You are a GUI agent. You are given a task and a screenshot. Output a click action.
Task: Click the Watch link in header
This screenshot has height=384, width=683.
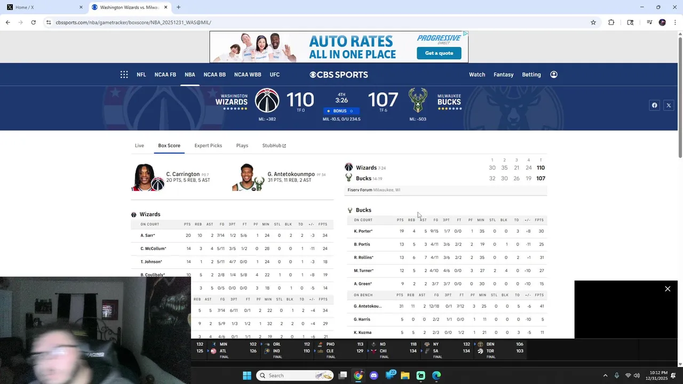[x=477, y=75]
